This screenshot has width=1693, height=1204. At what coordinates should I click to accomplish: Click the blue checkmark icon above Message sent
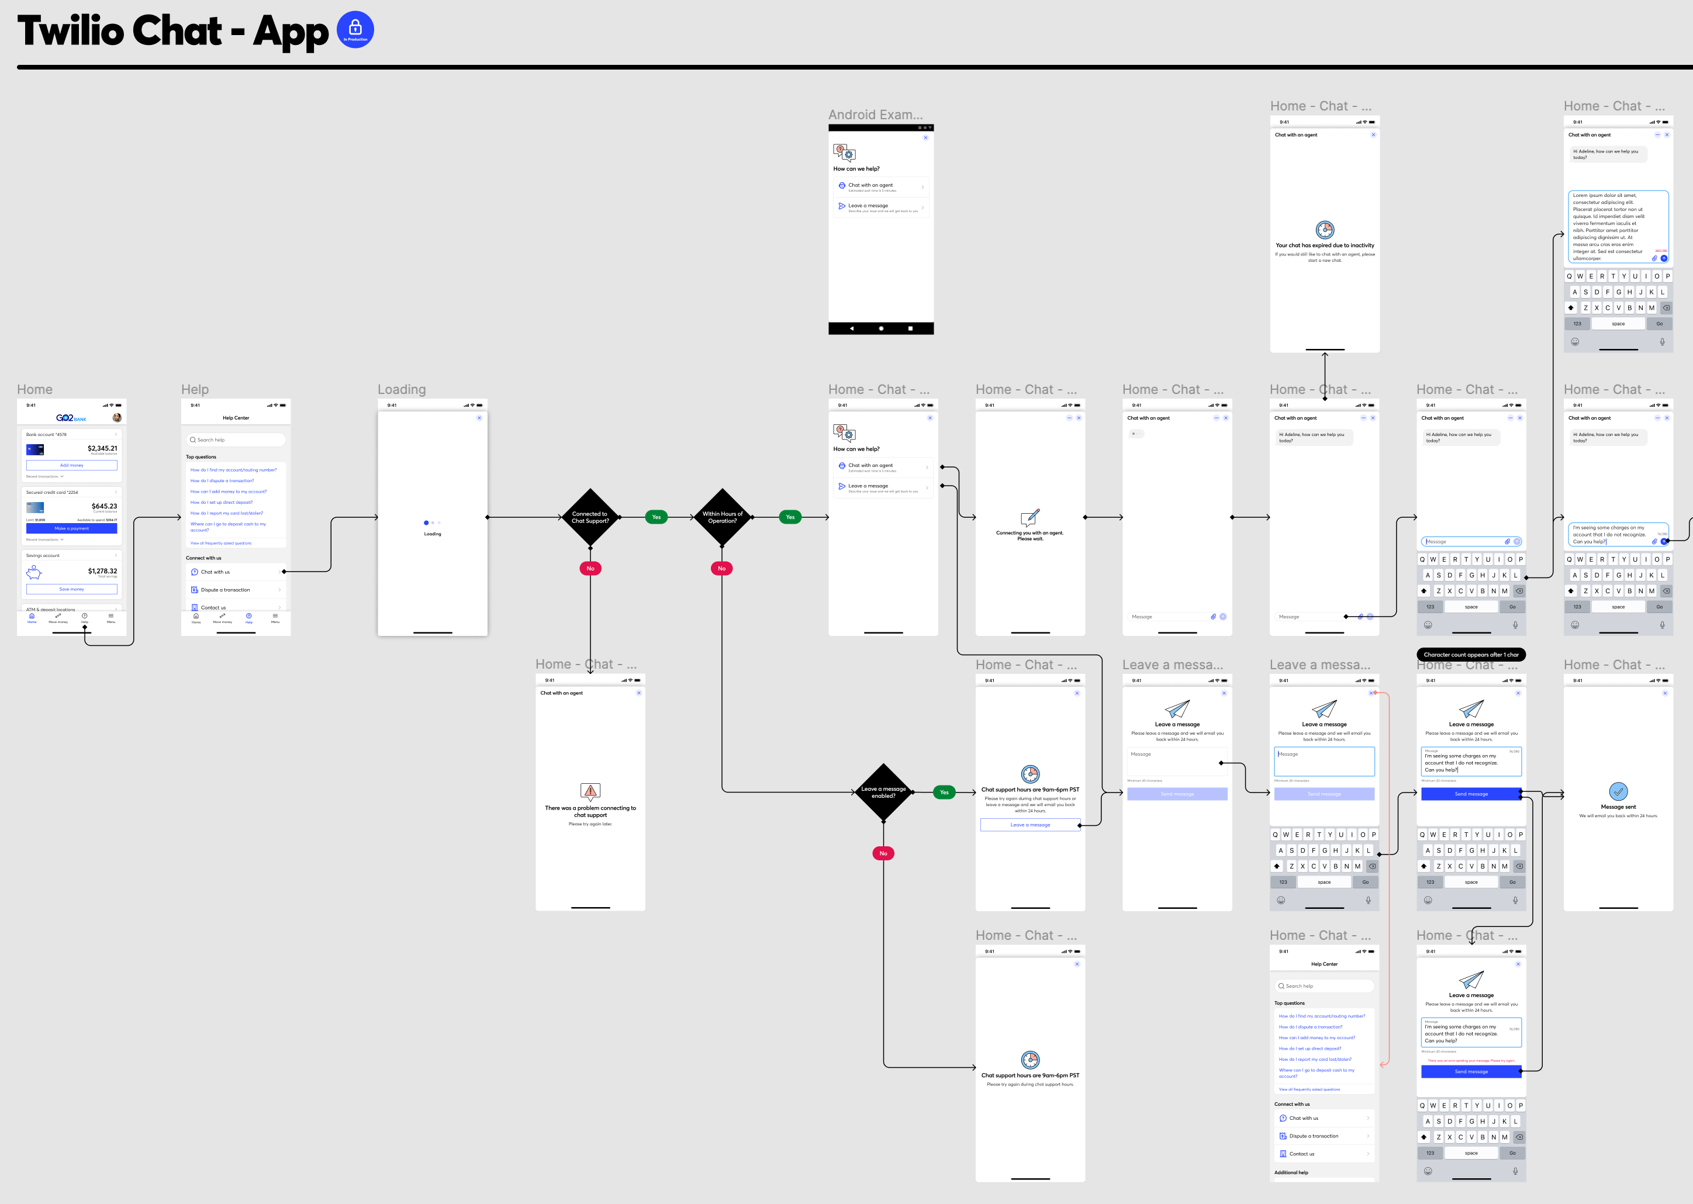click(1618, 791)
